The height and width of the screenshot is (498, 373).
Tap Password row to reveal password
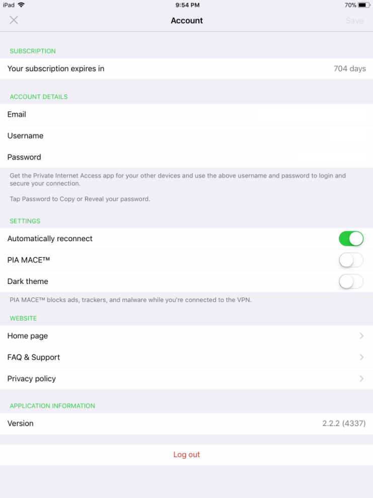[186, 157]
